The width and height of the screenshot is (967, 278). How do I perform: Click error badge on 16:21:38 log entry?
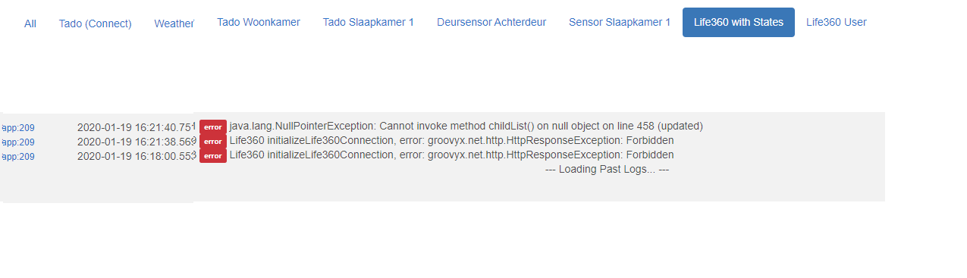(213, 141)
